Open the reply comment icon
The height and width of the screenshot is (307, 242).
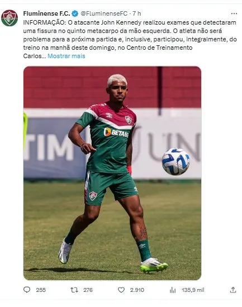point(27,290)
